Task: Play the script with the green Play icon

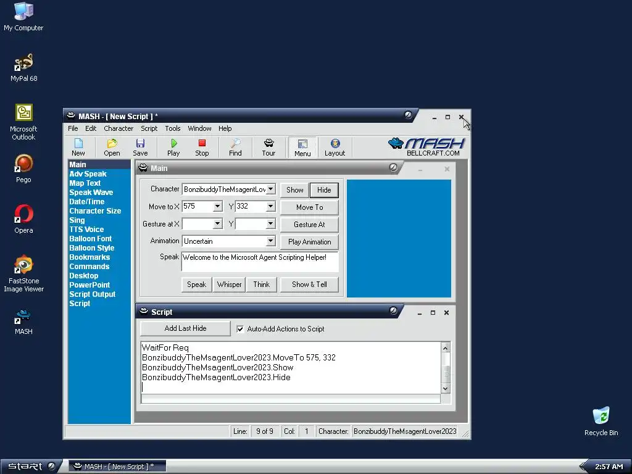Action: click(173, 147)
